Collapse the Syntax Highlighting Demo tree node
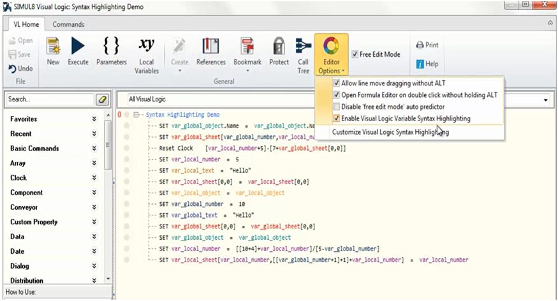 coord(136,115)
